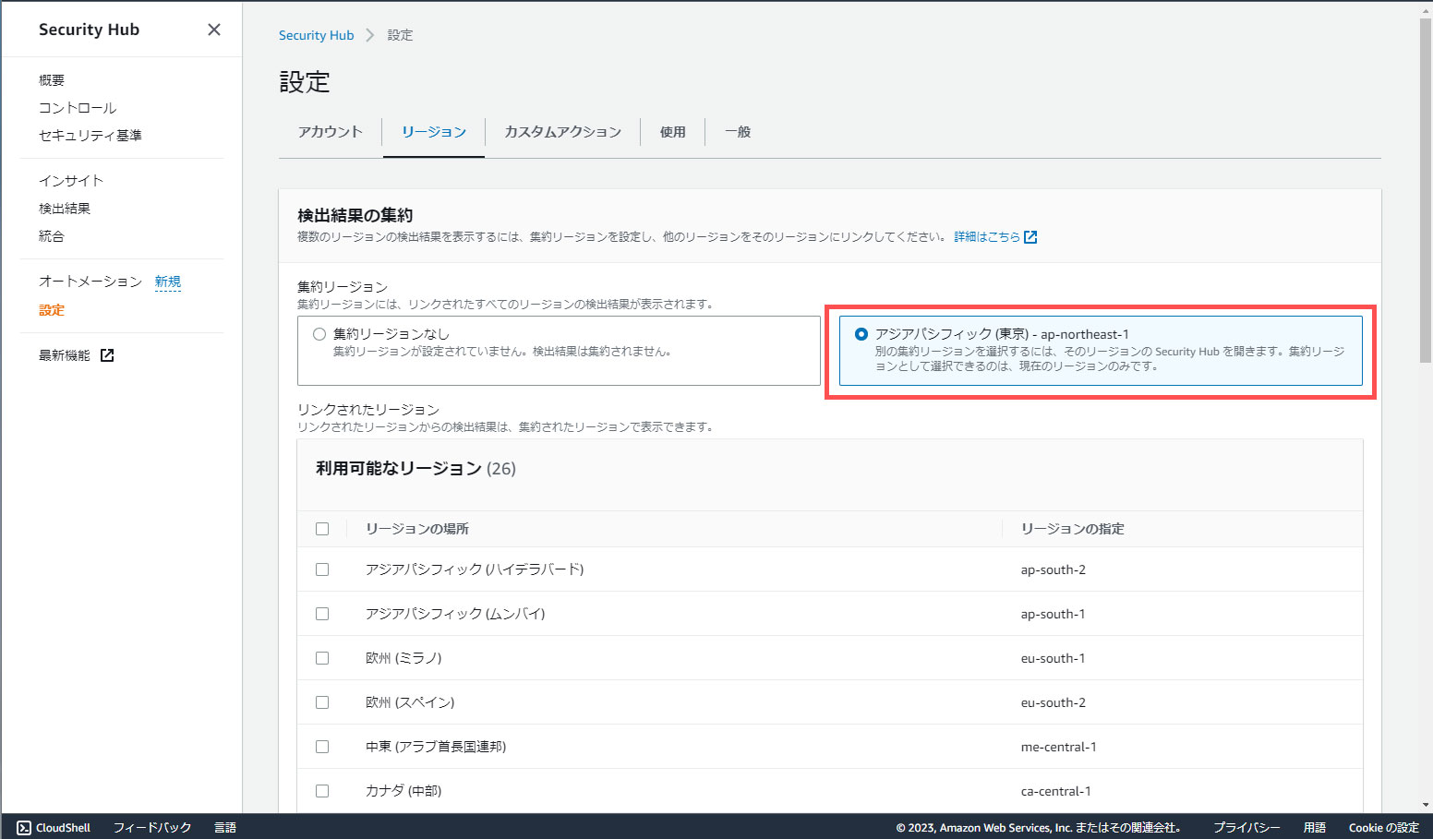Toggle the select-all checkbox in the region table header

click(x=322, y=529)
